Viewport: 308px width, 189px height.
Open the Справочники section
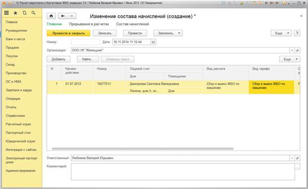pyautogui.click(x=15, y=116)
